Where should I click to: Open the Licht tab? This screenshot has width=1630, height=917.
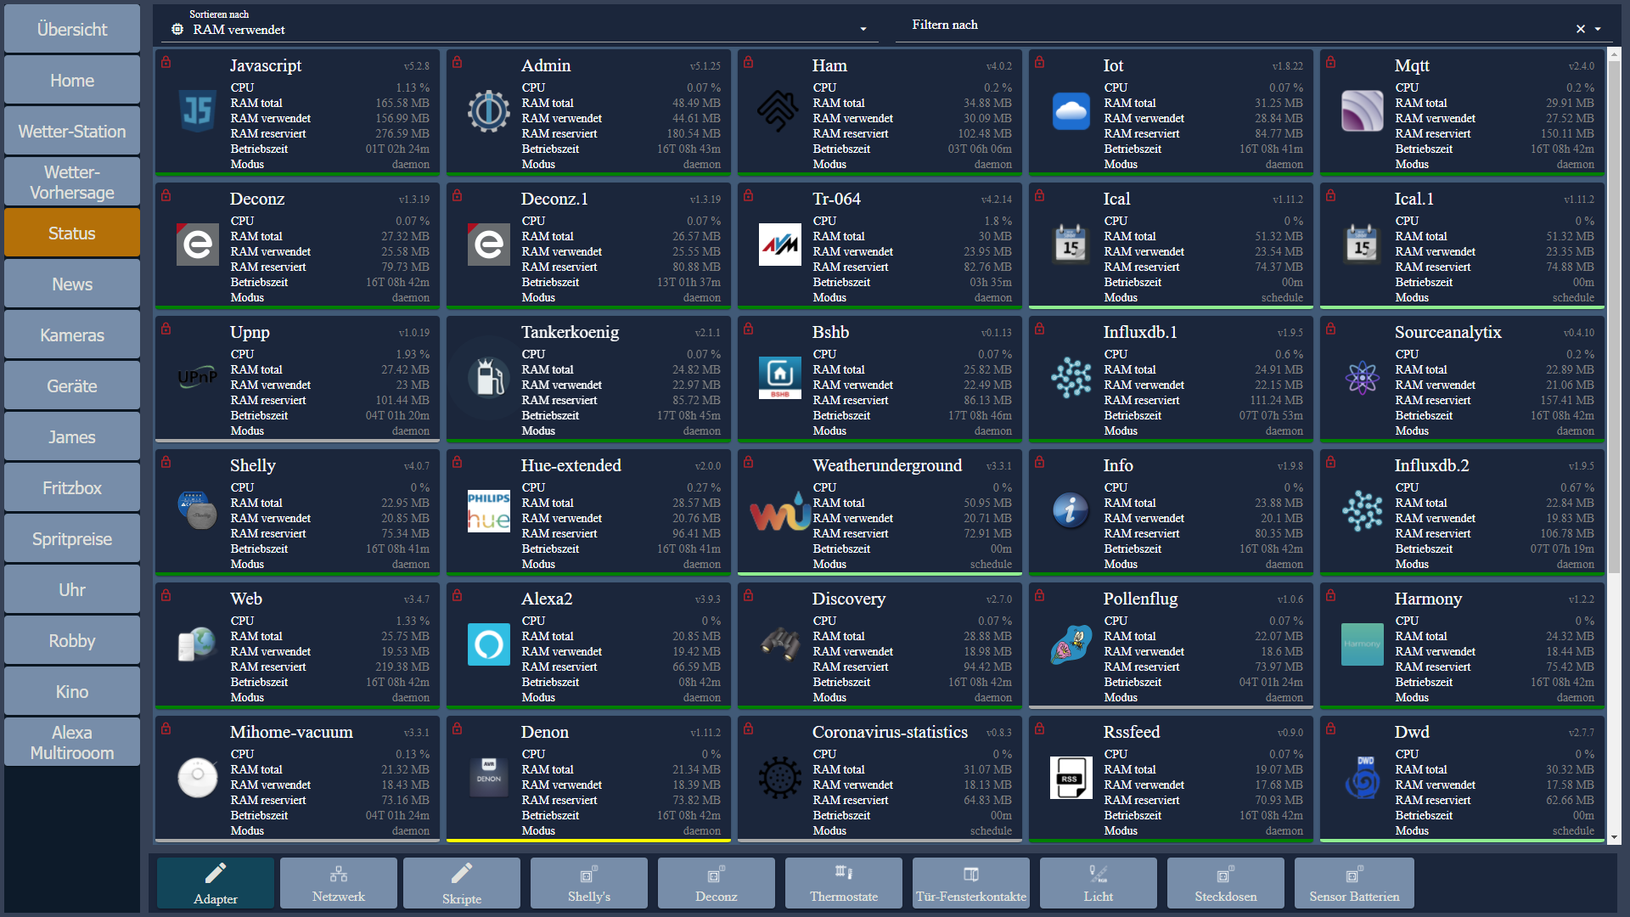pyautogui.click(x=1099, y=883)
